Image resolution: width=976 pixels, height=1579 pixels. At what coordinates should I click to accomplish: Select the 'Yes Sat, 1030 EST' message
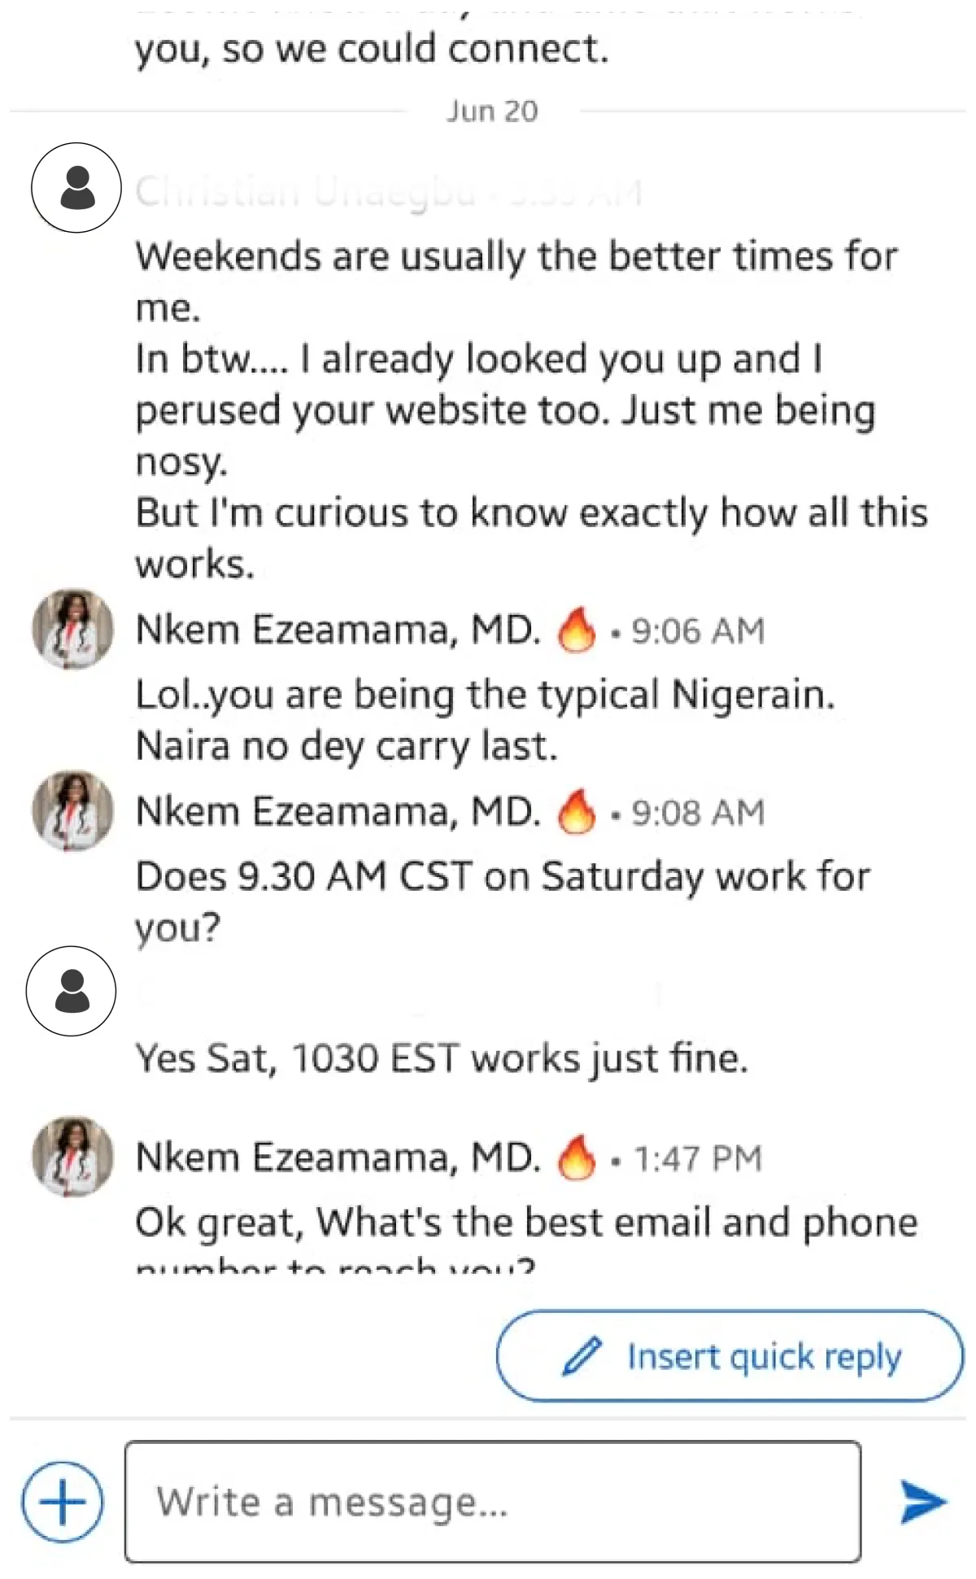click(x=441, y=1058)
